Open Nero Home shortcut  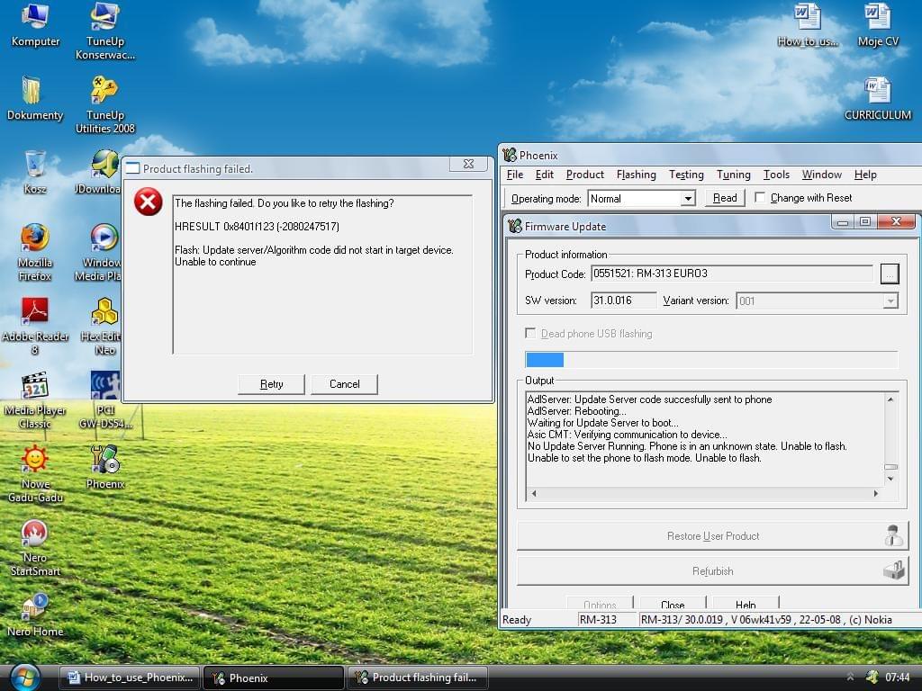pos(35,615)
